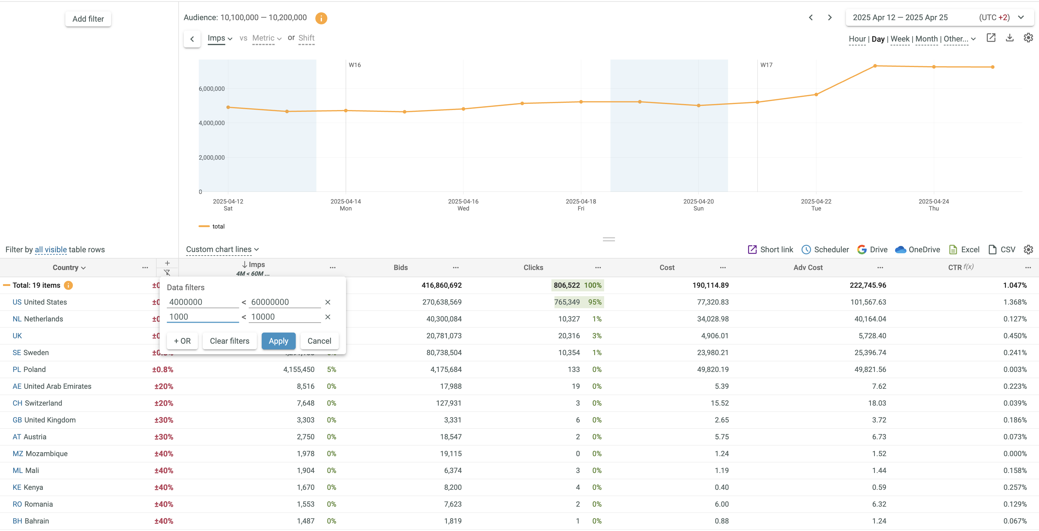Export table to OneDrive
This screenshot has width=1039, height=531.
tap(917, 250)
